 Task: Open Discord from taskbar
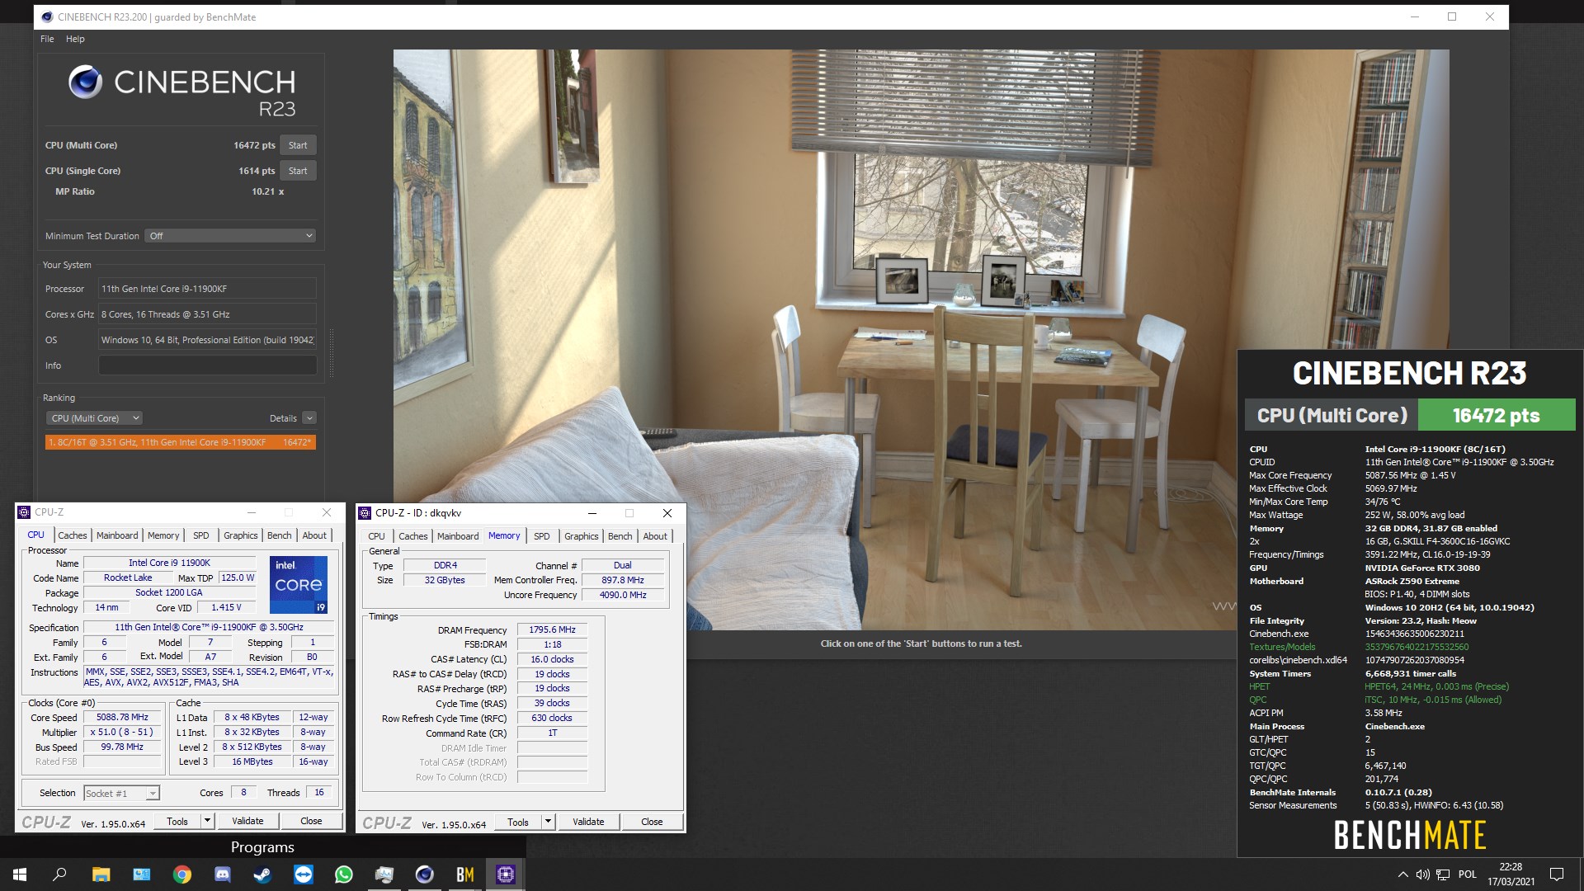point(222,874)
